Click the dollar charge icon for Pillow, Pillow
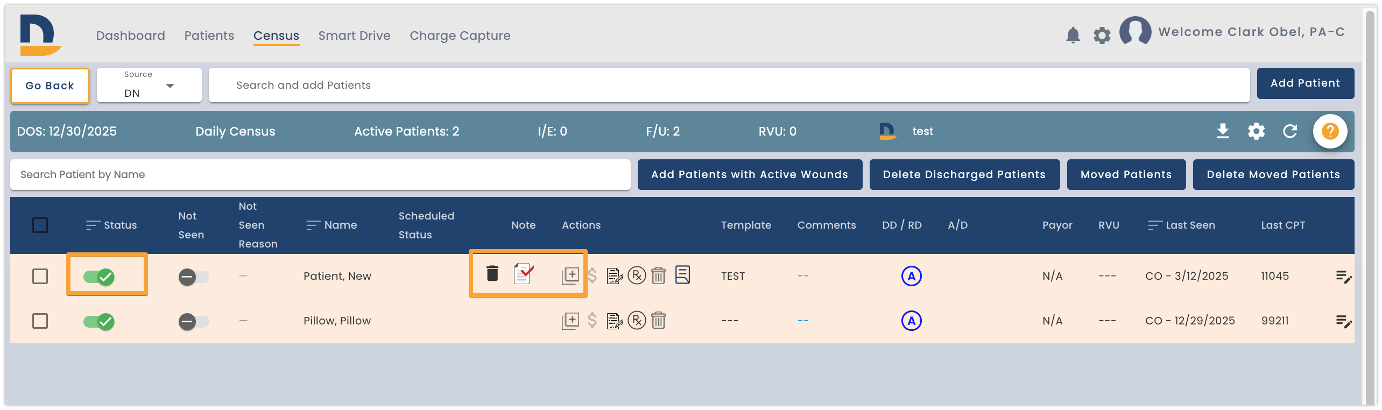Screen dimensions: 1382x410 [x=592, y=321]
